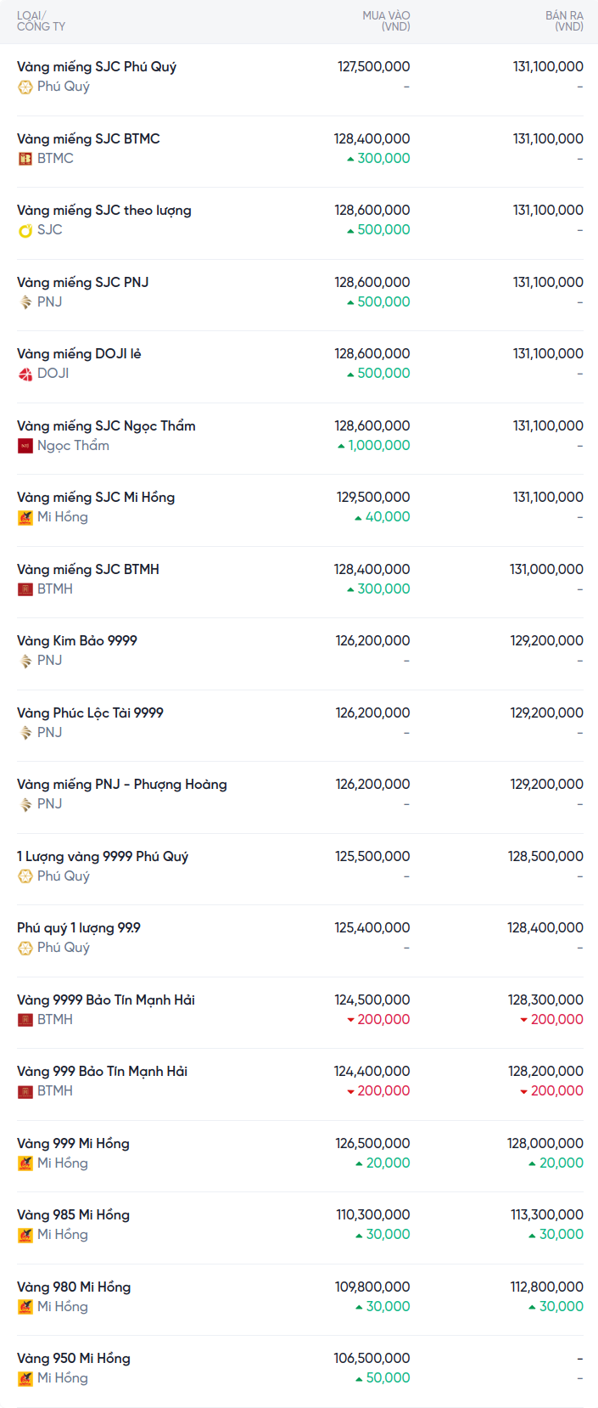Click the Mi Hồng logo under Vàng miếng SJC Mi Hồng
Viewport: 598px width, 1408px height.
[25, 517]
